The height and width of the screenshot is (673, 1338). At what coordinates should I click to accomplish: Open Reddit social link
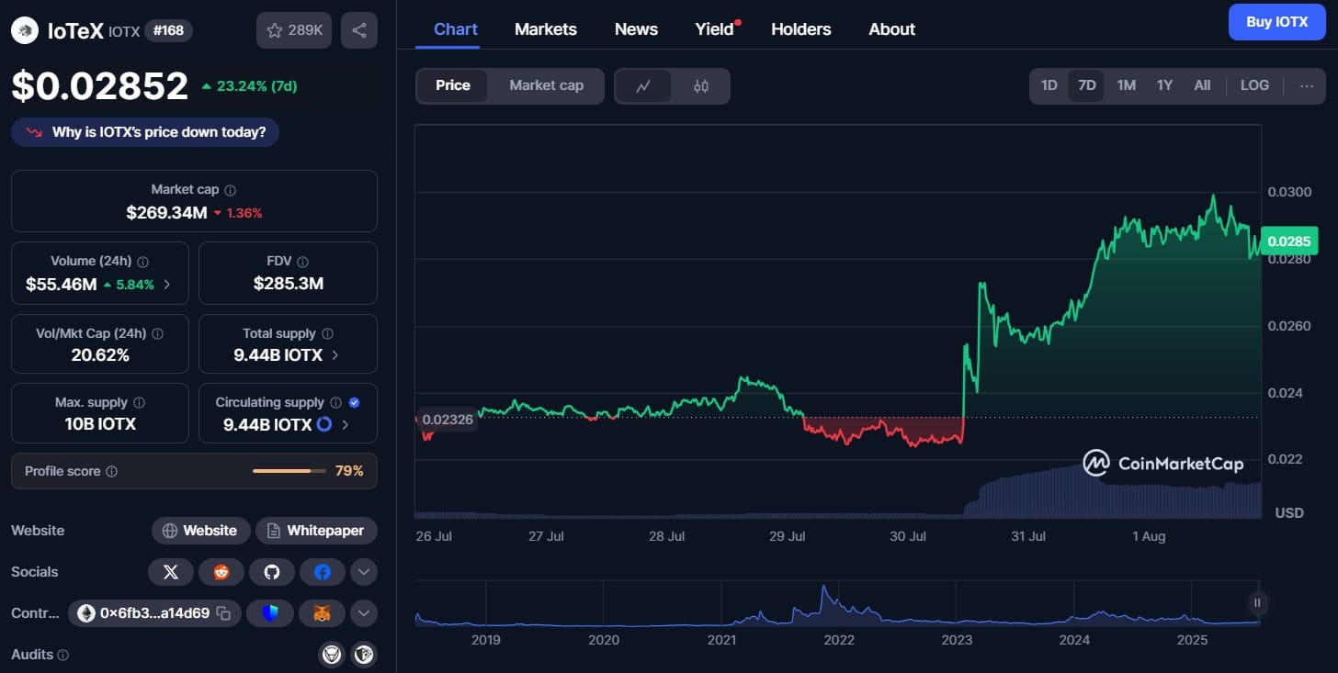click(x=221, y=572)
